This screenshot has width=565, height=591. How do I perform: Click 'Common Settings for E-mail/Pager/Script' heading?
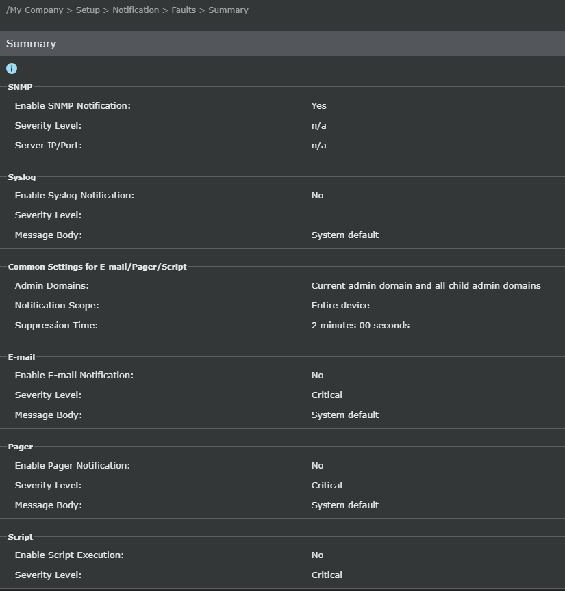tap(97, 267)
